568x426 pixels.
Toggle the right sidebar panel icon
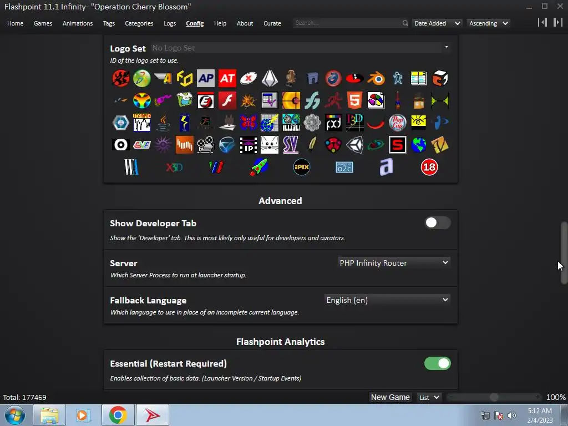557,22
